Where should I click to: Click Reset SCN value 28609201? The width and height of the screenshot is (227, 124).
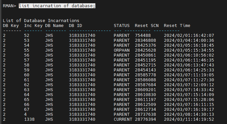(146, 90)
